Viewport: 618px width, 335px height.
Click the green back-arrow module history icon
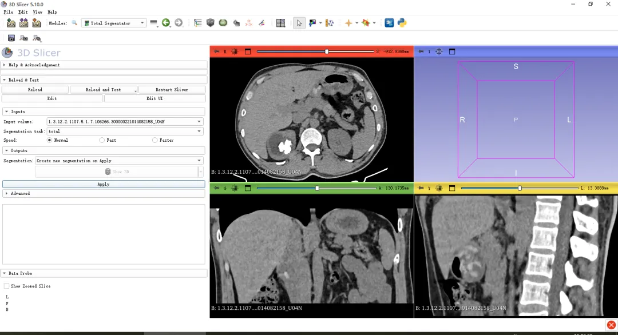pos(166,23)
